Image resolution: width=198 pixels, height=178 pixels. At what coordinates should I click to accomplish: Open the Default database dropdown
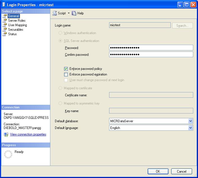pos(190,121)
